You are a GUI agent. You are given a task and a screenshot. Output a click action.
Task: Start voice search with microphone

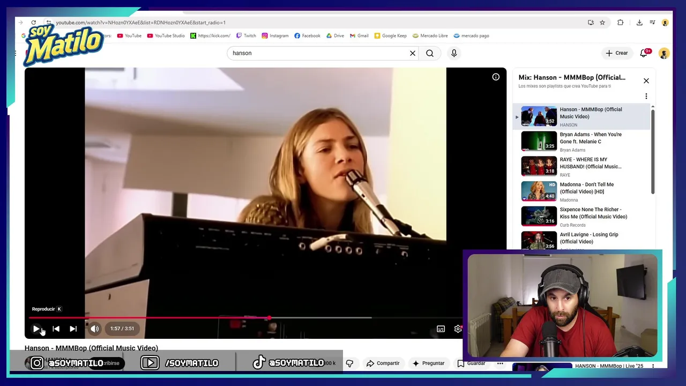454,53
